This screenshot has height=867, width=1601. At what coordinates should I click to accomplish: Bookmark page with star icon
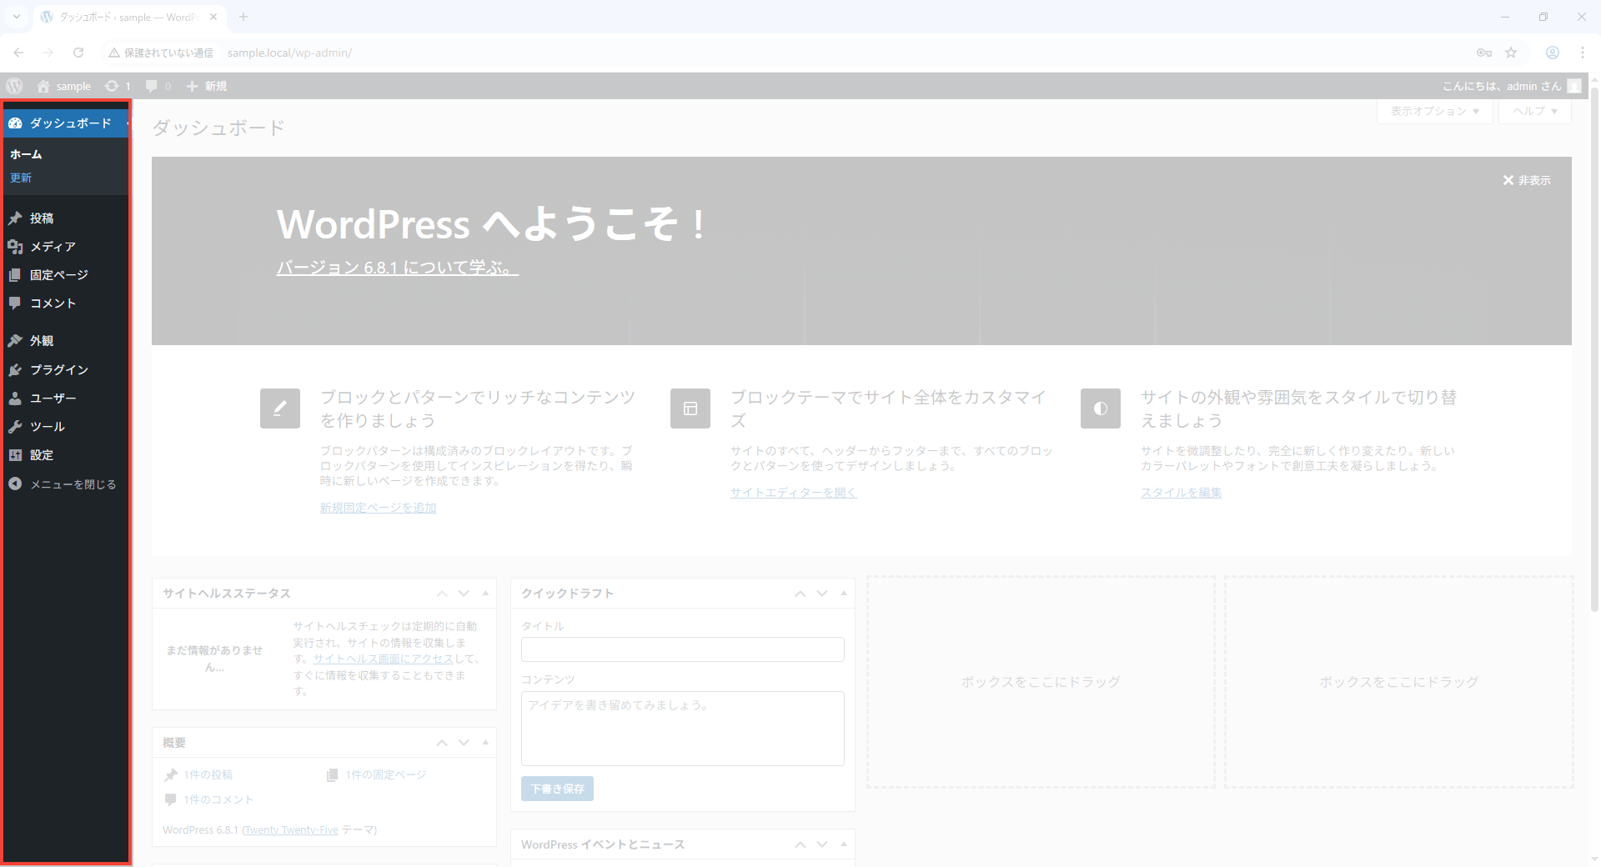tap(1511, 53)
